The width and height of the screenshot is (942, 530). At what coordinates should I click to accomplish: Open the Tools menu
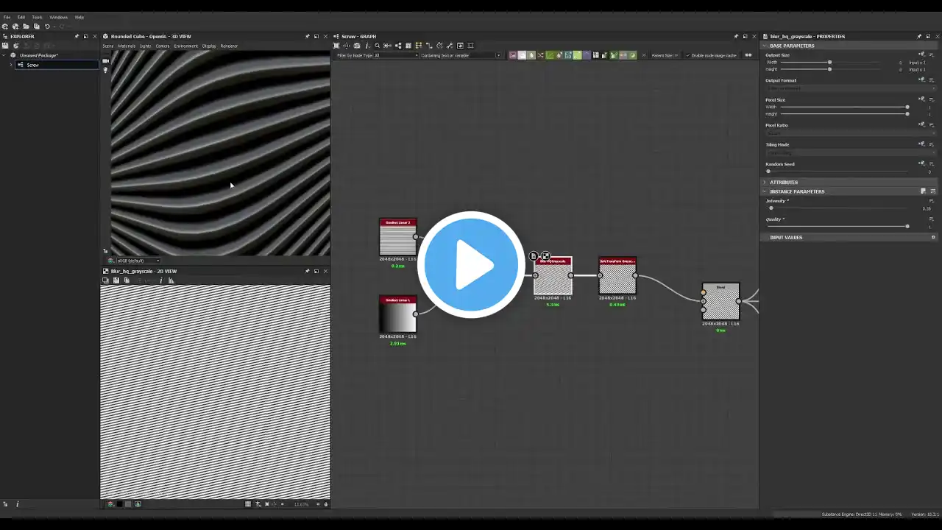click(x=37, y=17)
